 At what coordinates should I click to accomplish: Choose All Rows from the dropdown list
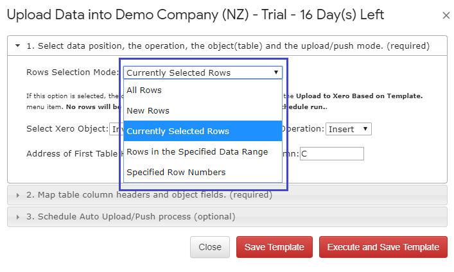203,90
